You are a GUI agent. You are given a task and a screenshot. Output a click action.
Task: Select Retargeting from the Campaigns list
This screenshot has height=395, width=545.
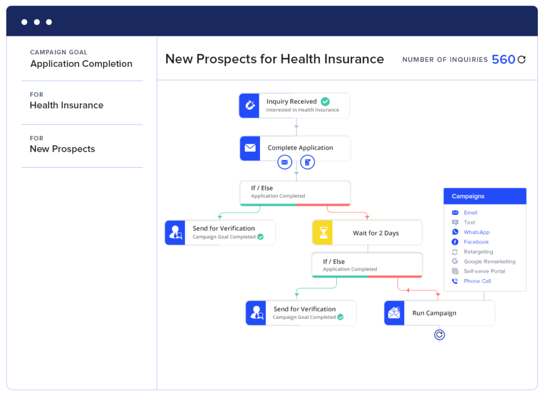pos(476,251)
